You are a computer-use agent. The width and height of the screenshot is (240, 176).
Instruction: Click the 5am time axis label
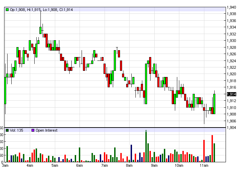55,166
